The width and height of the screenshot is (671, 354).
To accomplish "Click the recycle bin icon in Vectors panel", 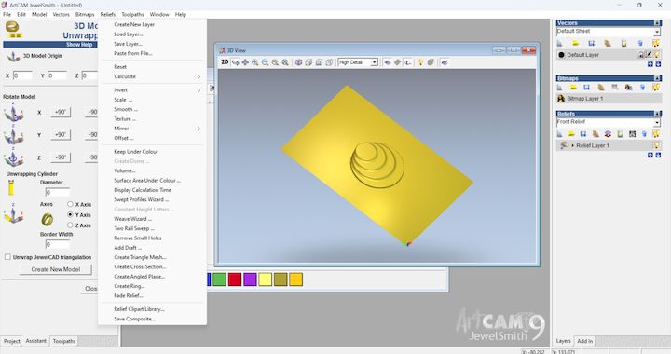I will tap(640, 43).
